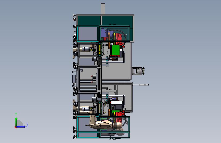Click the Z label on the axis triad

tap(27, 125)
